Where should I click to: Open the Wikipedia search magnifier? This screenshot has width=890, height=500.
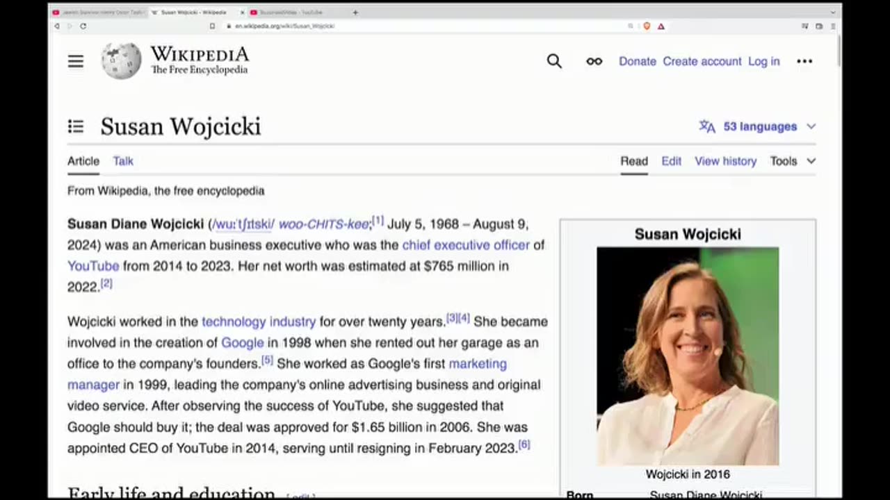554,61
